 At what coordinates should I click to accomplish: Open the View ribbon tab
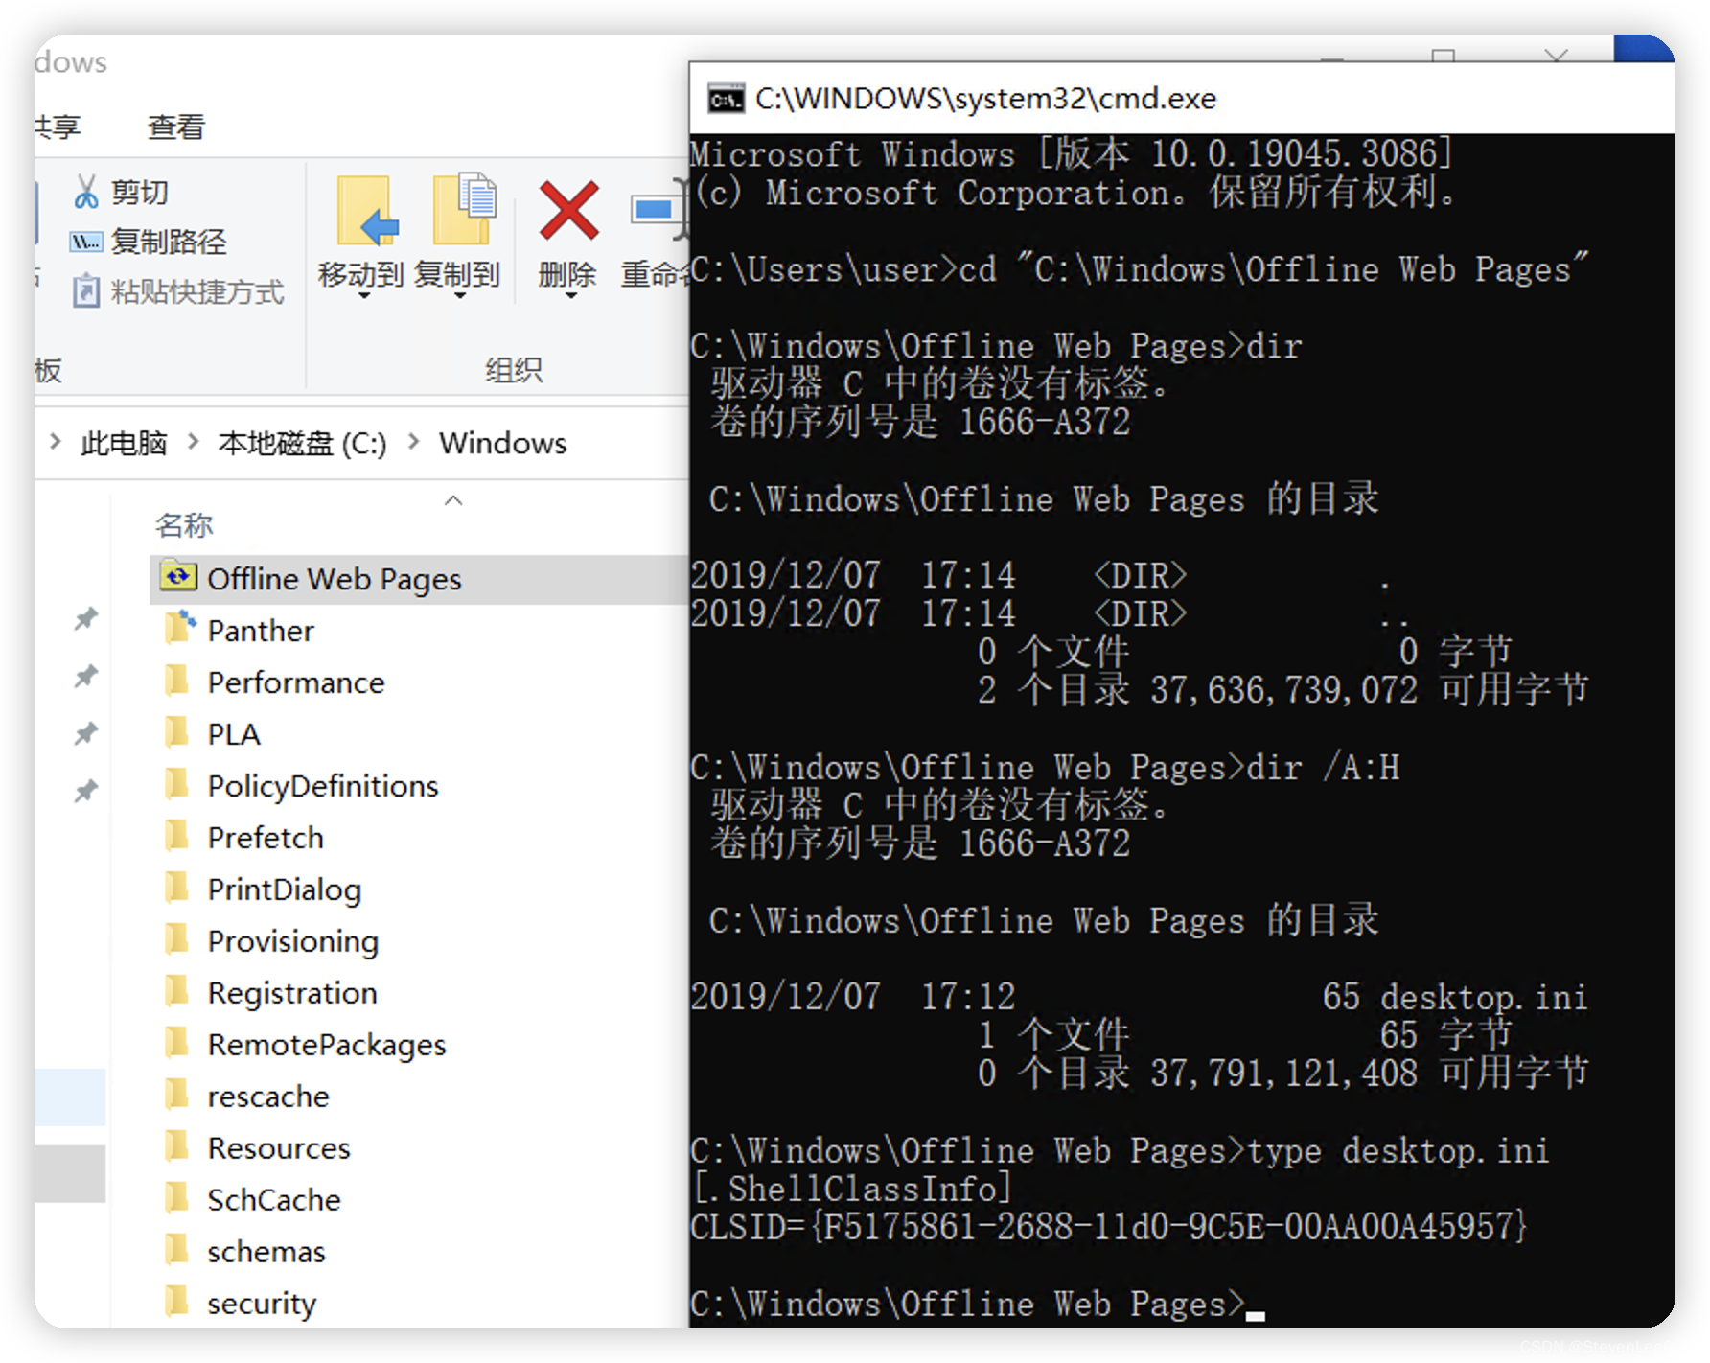[x=176, y=127]
